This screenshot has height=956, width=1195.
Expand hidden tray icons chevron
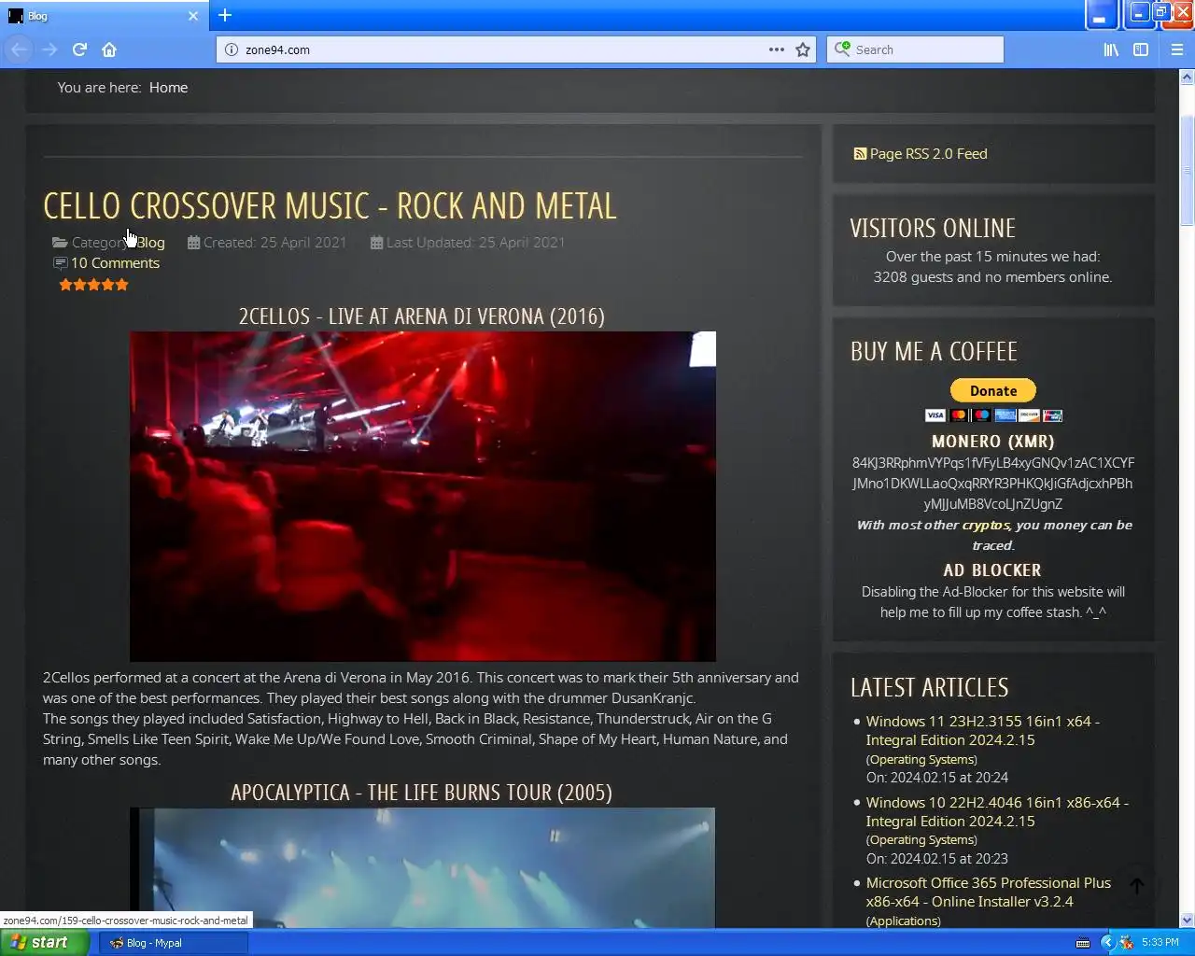pyautogui.click(x=1108, y=943)
